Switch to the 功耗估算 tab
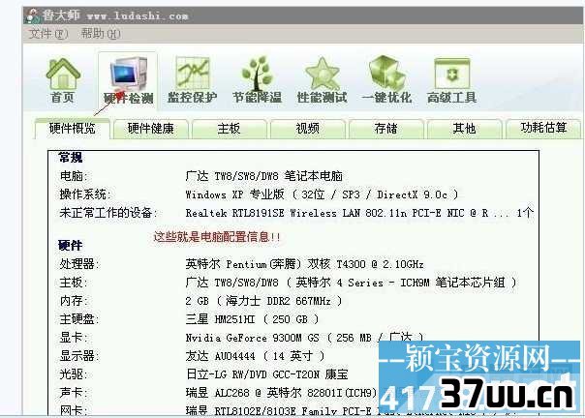Viewport: 585px width, 418px height. tap(543, 129)
